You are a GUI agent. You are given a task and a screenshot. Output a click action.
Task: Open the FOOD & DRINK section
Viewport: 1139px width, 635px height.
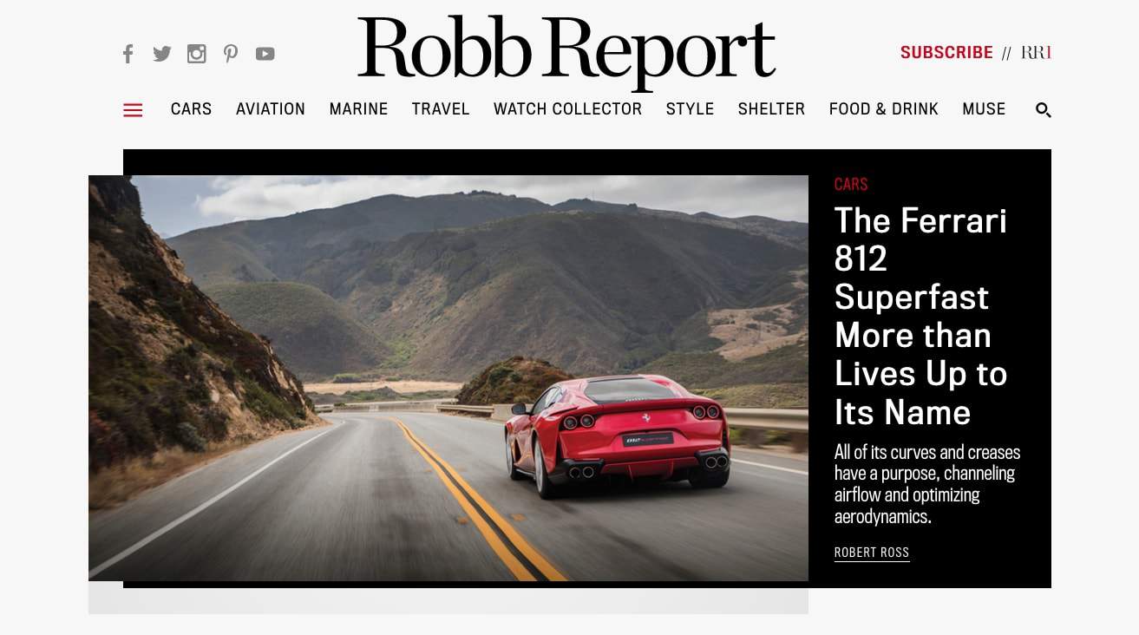click(x=883, y=109)
